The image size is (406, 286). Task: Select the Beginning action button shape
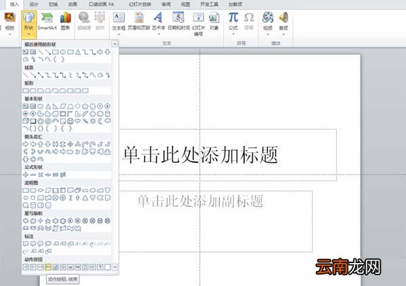point(41,267)
